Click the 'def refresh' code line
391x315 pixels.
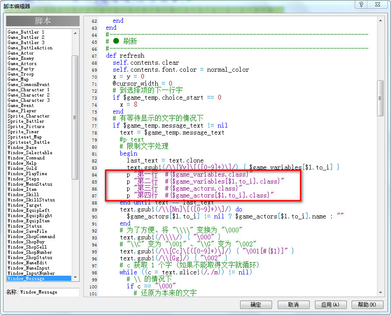point(125,55)
